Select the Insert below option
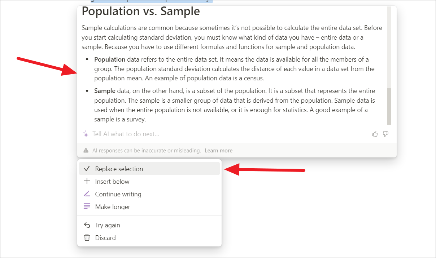436x258 pixels. point(149,181)
